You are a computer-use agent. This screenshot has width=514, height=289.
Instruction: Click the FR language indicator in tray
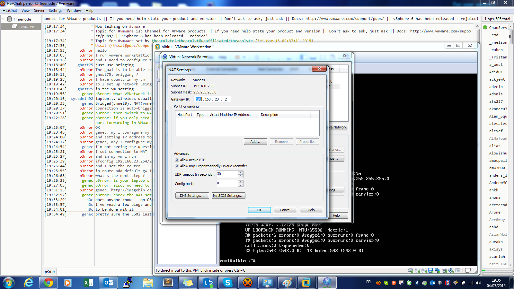pyautogui.click(x=368, y=282)
